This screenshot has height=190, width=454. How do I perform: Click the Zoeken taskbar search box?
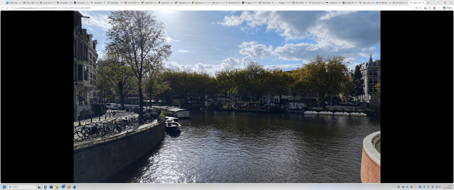point(22,187)
